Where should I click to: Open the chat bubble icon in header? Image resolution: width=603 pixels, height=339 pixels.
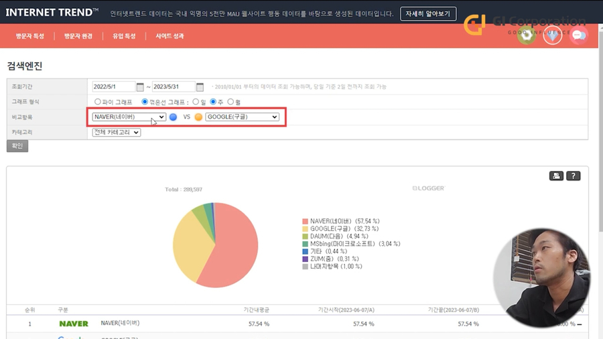point(579,36)
